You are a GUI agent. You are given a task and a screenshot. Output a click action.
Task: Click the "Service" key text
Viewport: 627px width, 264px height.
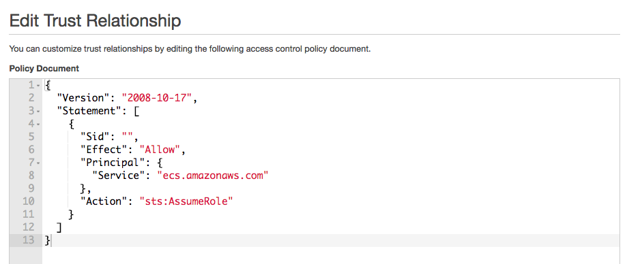(x=119, y=175)
